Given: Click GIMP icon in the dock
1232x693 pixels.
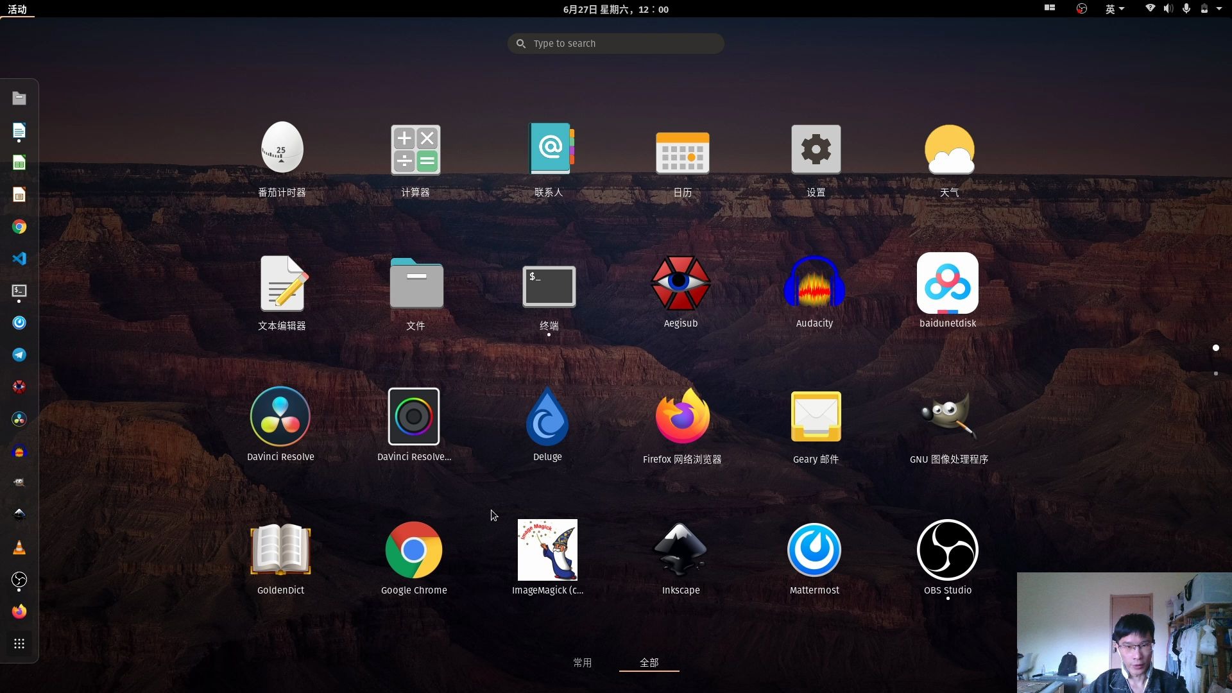Looking at the screenshot, I should (x=19, y=483).
